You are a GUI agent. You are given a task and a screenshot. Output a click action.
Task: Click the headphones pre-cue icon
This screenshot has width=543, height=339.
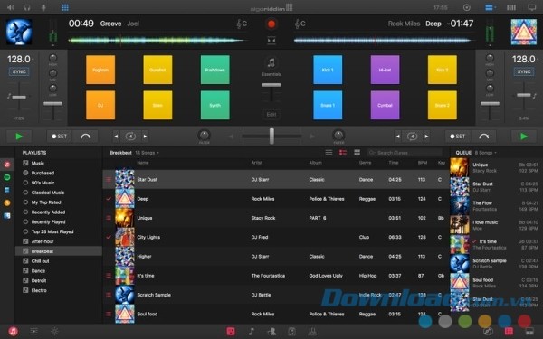tap(27, 7)
